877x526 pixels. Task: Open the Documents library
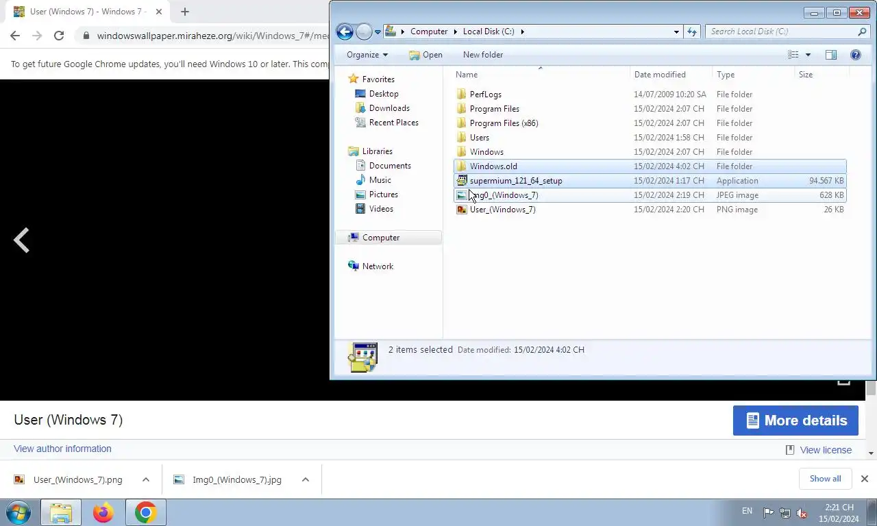[390, 166]
